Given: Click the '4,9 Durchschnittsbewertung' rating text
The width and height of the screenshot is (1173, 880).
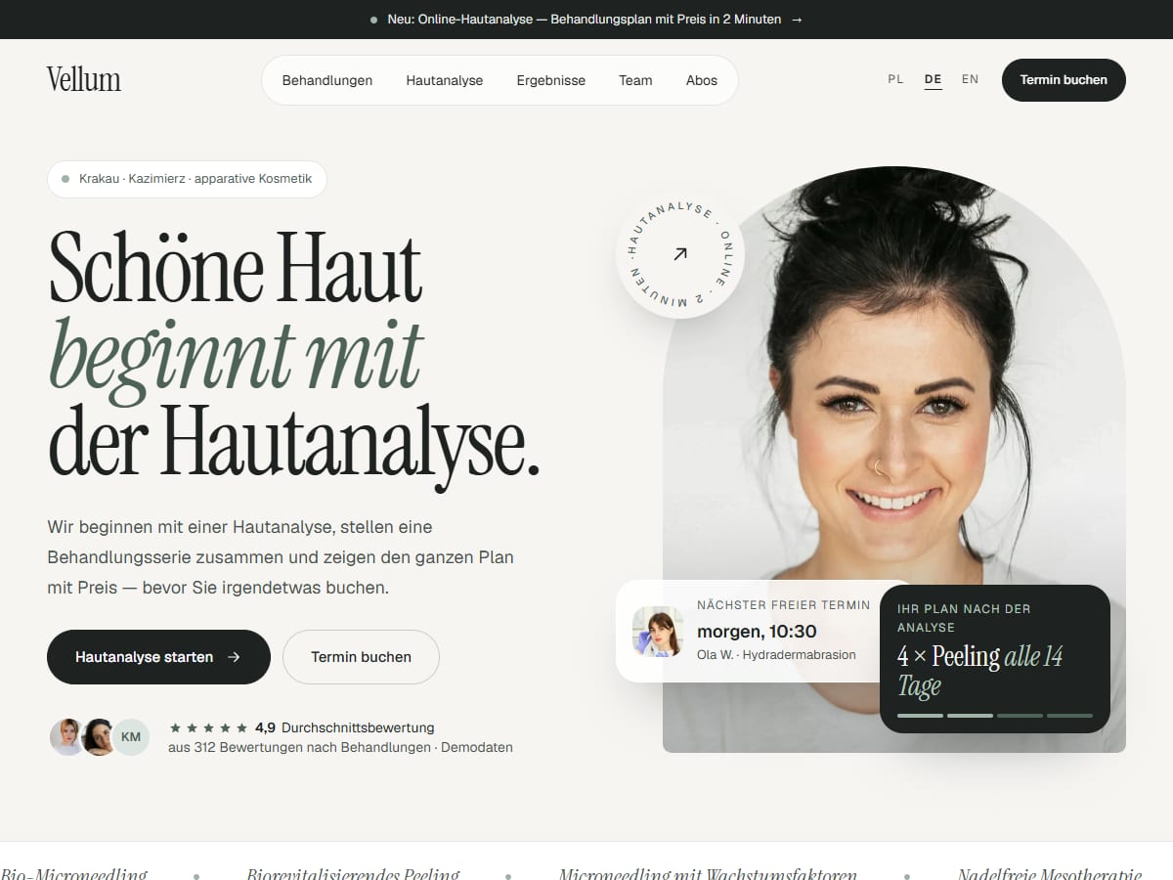Looking at the screenshot, I should point(344,727).
